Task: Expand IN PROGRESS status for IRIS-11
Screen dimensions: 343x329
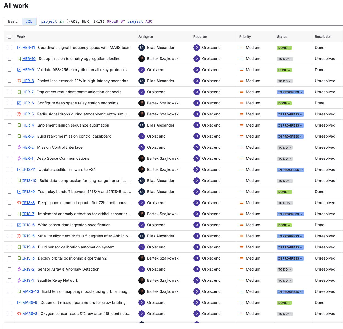Action: (290, 170)
